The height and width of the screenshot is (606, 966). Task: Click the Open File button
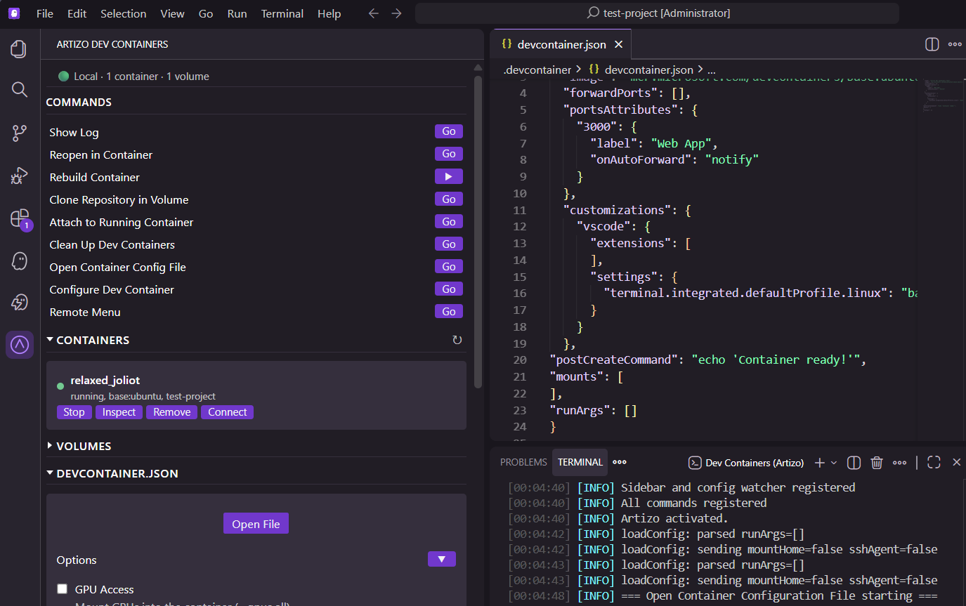[x=256, y=524]
